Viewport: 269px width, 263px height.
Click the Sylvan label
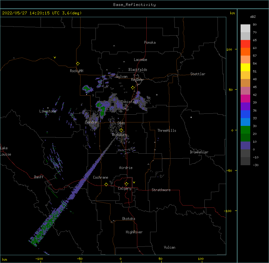click(122, 77)
